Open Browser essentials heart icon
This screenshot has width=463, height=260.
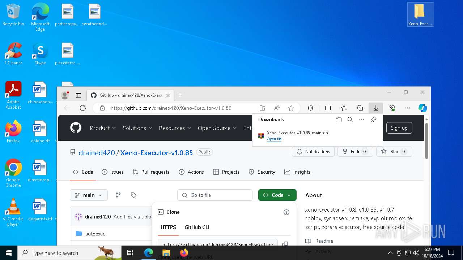click(392, 108)
